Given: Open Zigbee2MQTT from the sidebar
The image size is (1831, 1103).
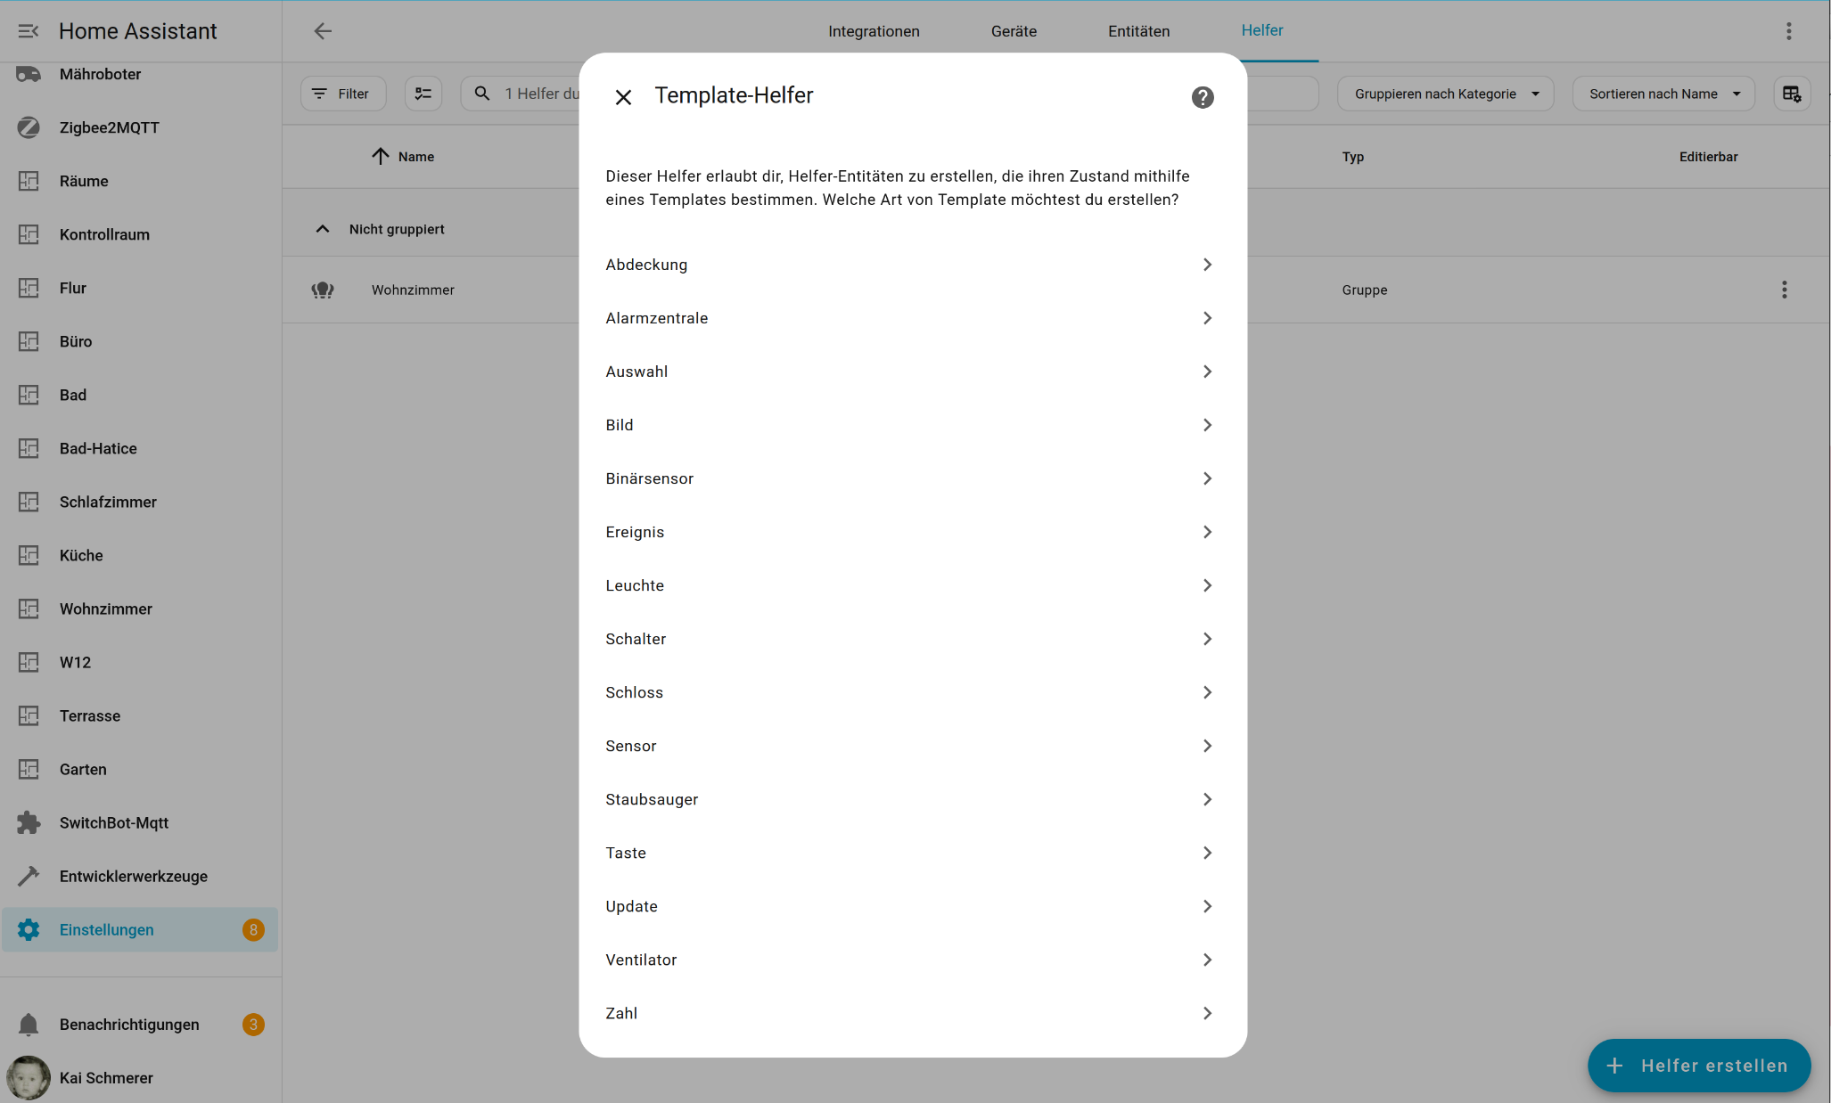Looking at the screenshot, I should (109, 127).
